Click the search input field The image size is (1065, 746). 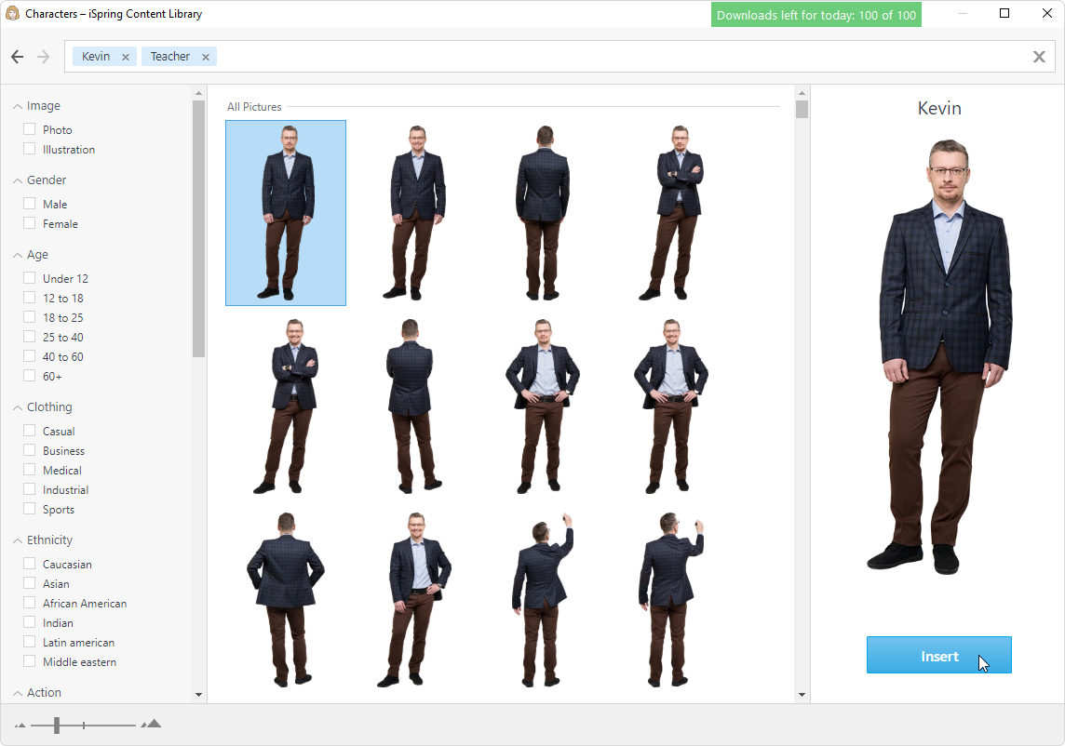[559, 57]
